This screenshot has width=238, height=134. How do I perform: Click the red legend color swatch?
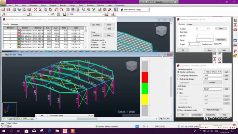click(x=145, y=77)
